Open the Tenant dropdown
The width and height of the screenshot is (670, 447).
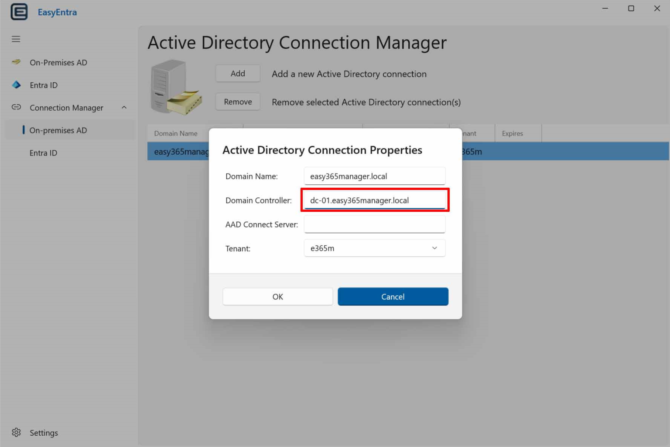(x=374, y=248)
